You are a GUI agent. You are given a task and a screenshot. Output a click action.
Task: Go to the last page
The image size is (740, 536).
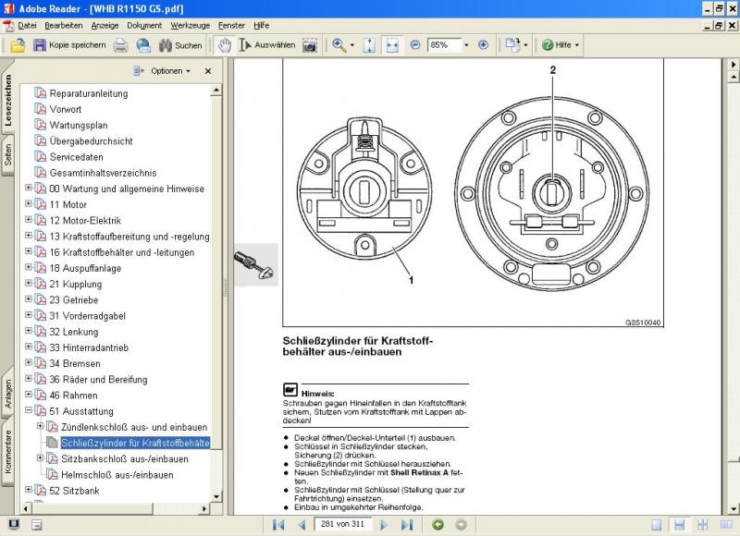(x=407, y=525)
